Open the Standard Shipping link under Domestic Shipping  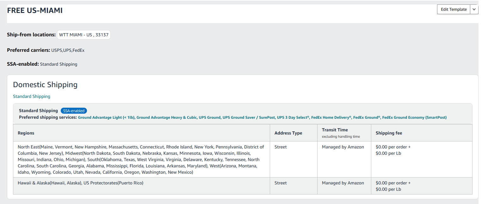[x=32, y=96]
